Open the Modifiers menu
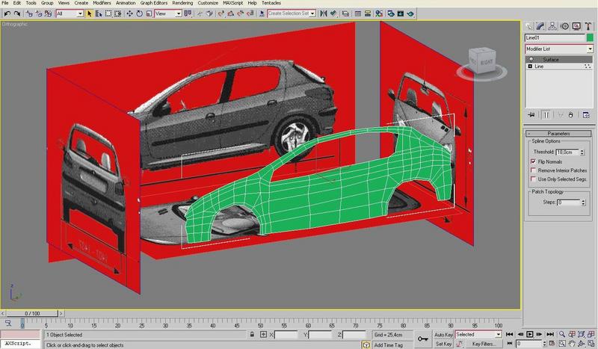The height and width of the screenshot is (349, 598). point(102,3)
